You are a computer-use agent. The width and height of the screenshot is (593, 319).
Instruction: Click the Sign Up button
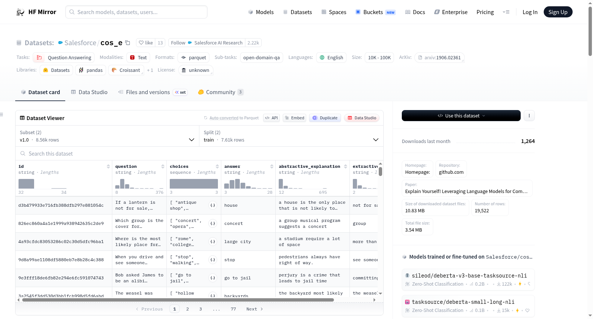pos(558,12)
